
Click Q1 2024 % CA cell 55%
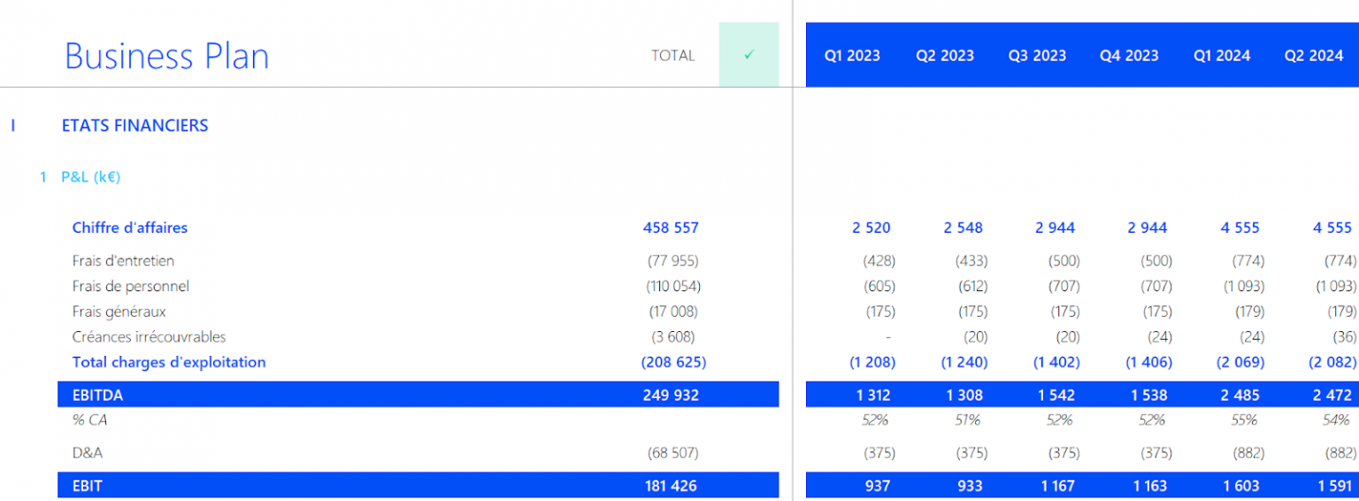pos(1244,420)
